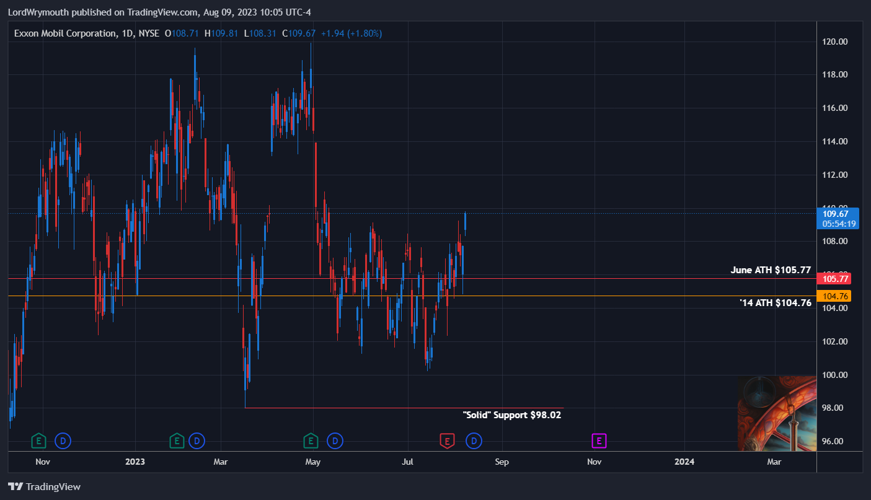Click the 2024 time axis label
This screenshot has width=871, height=500.
pos(684,462)
